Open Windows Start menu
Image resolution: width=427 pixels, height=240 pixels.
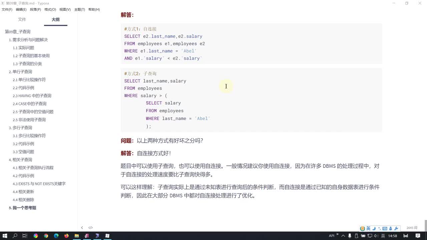click(5, 236)
